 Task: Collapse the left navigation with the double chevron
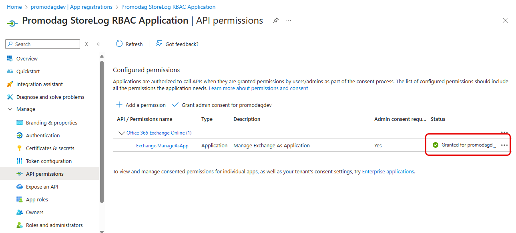click(x=98, y=44)
